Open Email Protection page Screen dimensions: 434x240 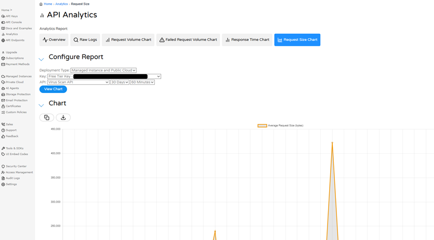[15, 100]
